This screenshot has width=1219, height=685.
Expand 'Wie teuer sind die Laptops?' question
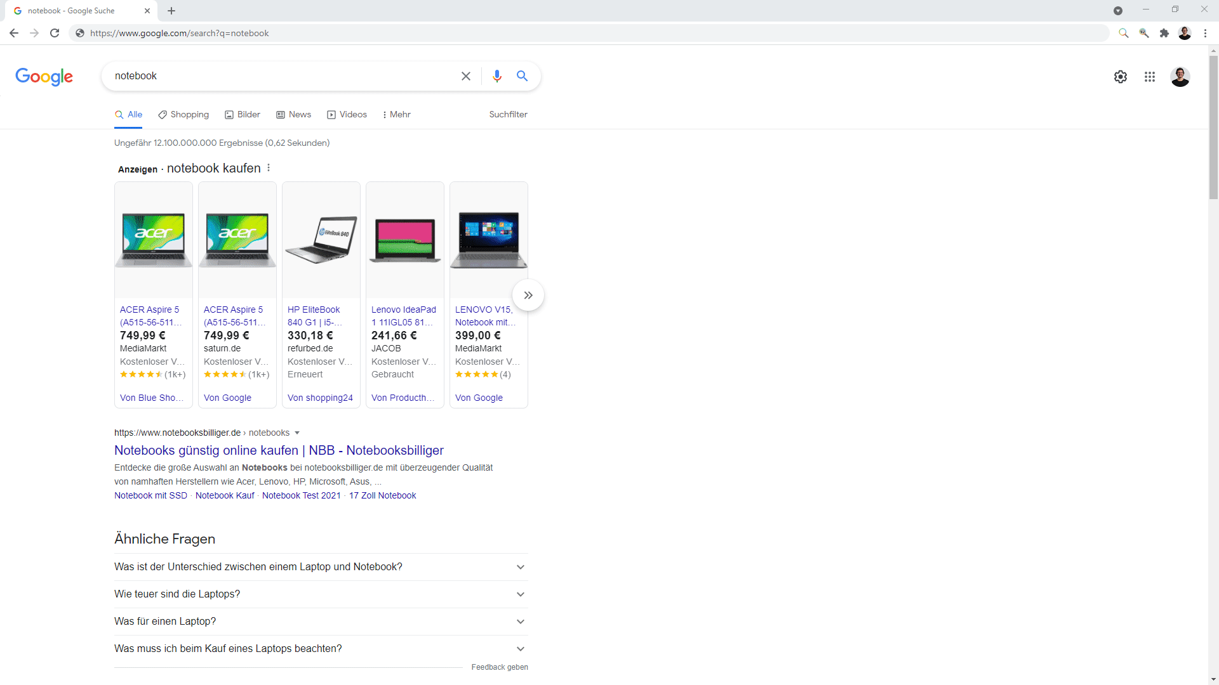pos(321,594)
